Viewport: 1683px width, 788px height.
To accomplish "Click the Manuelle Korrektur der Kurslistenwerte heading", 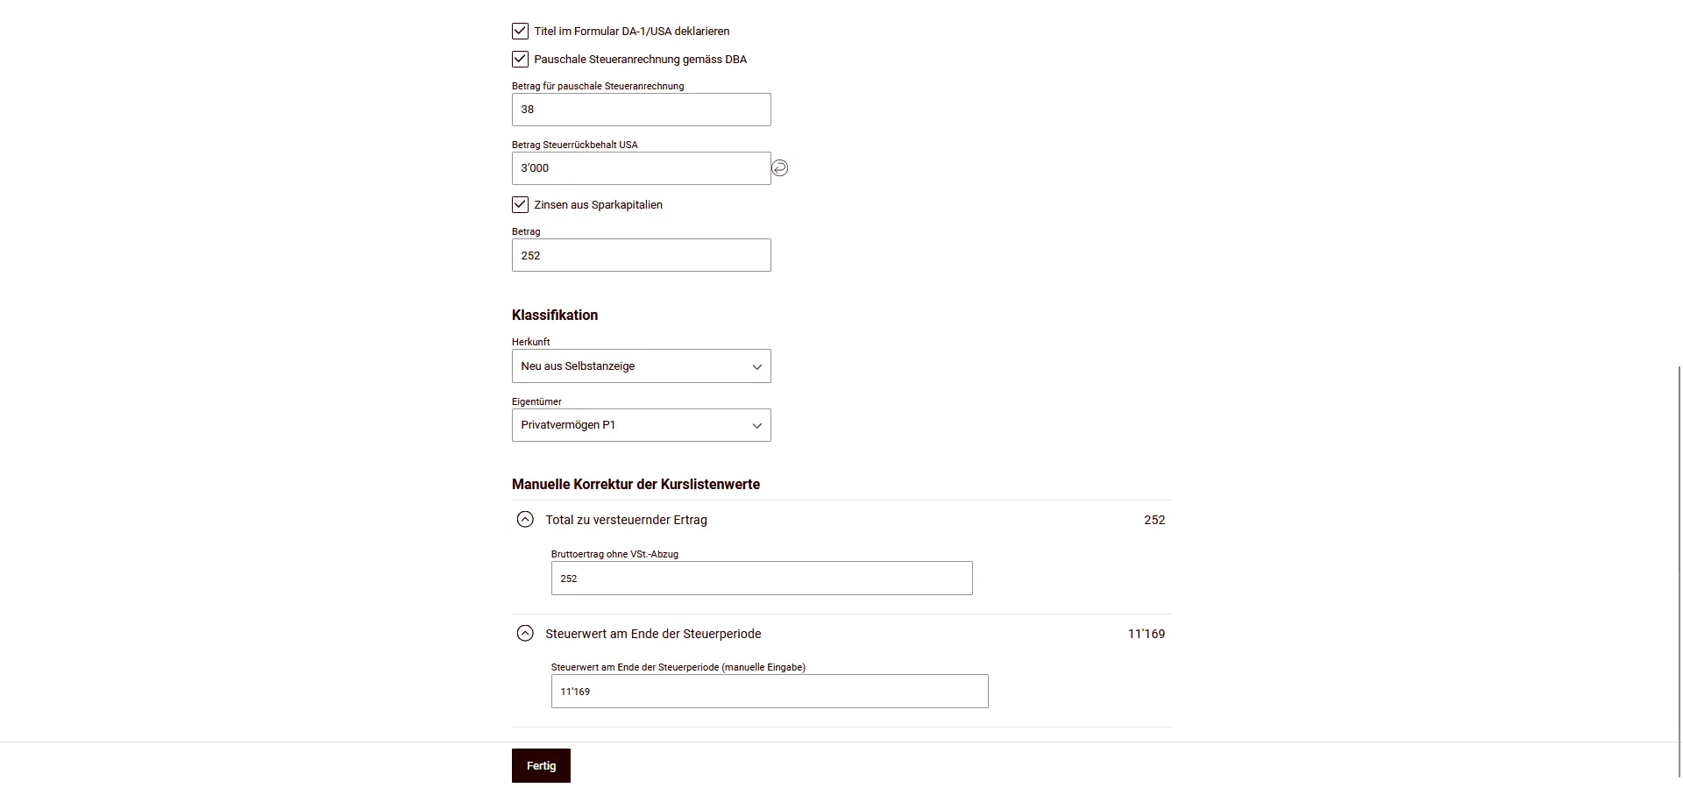I will (636, 484).
